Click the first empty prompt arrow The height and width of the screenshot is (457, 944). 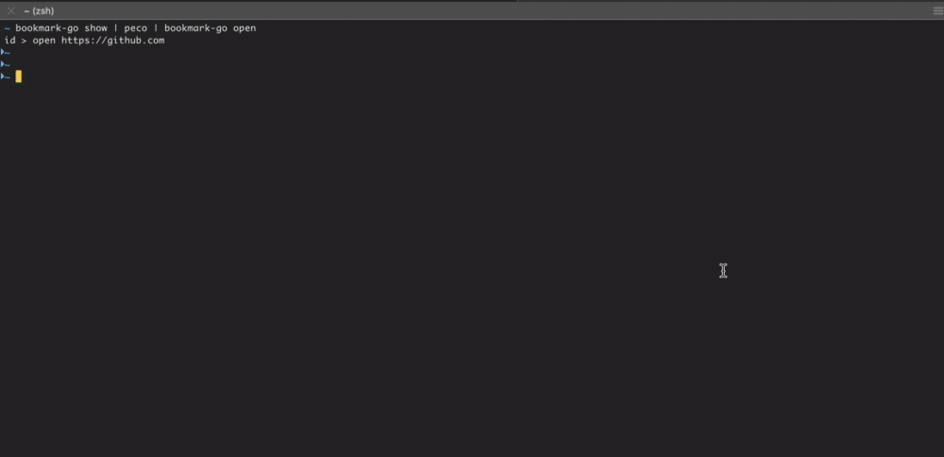(x=3, y=52)
